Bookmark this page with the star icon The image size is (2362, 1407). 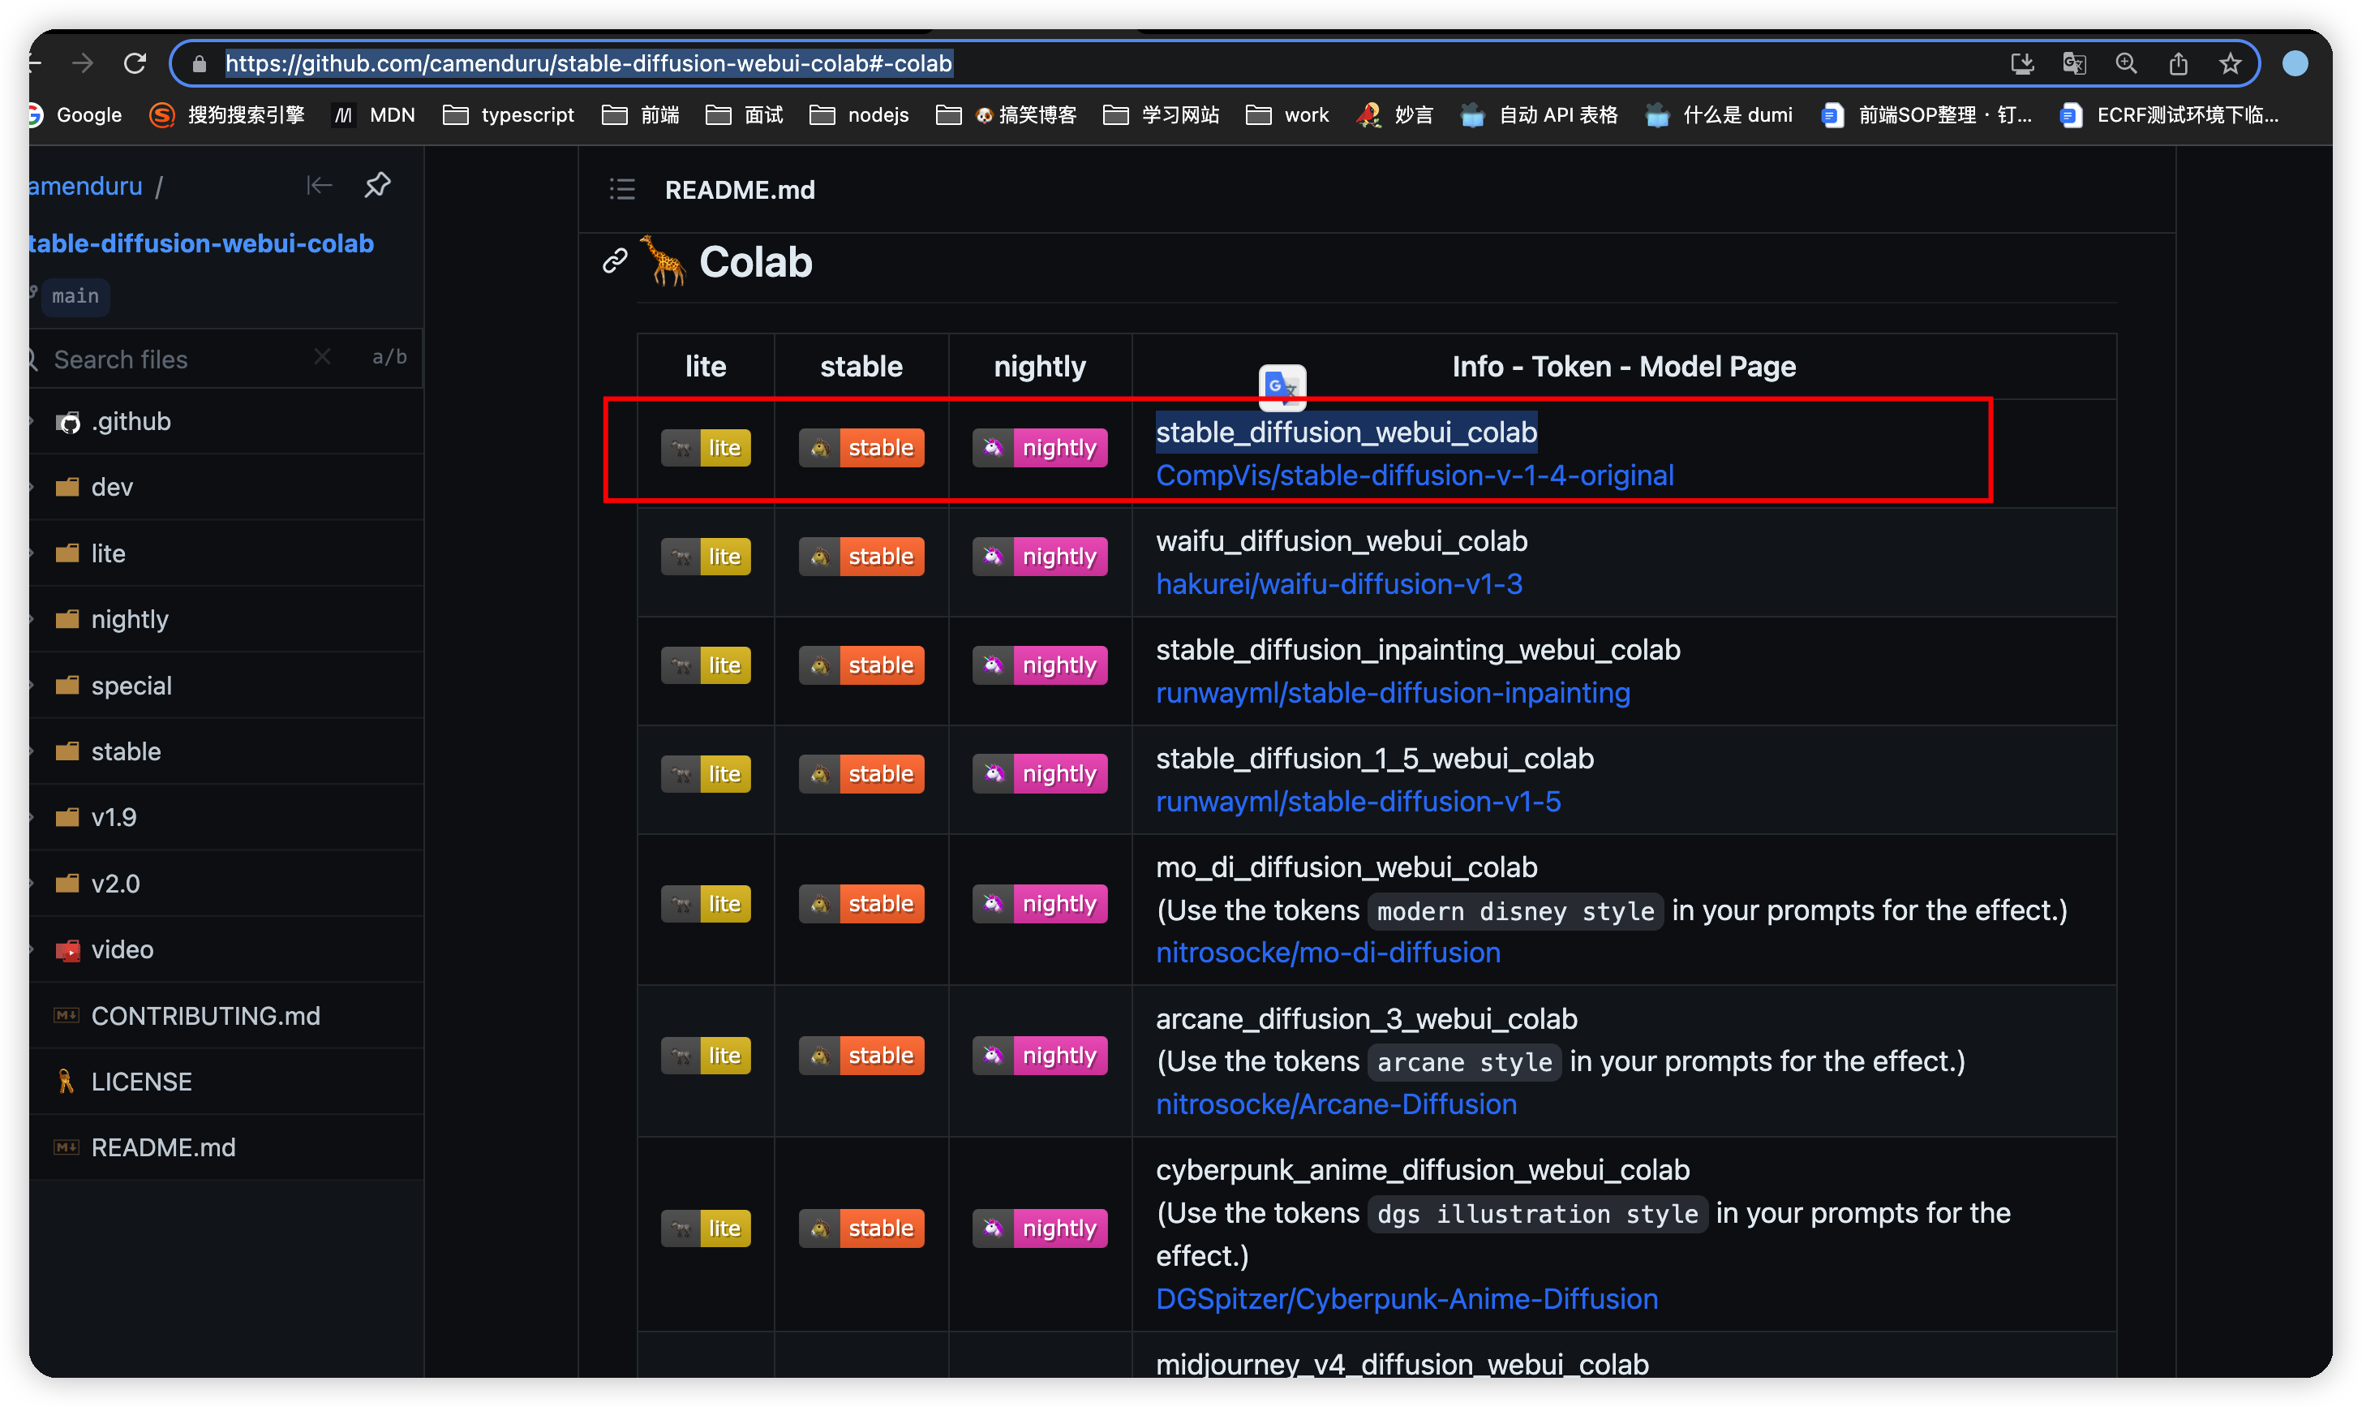(2231, 63)
